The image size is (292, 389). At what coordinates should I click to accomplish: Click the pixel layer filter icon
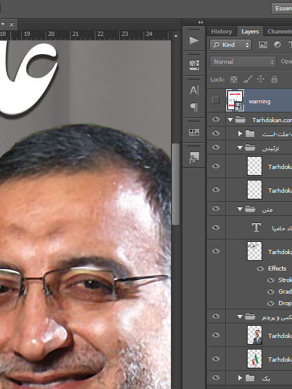pyautogui.click(x=263, y=44)
